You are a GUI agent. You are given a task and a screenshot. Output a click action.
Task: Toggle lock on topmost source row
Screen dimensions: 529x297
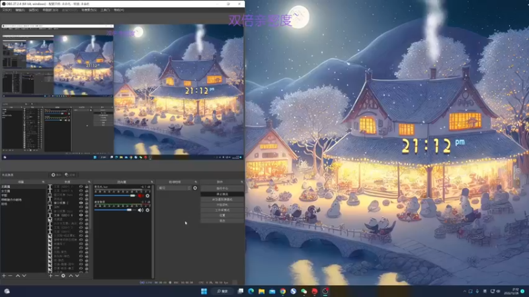point(87,187)
